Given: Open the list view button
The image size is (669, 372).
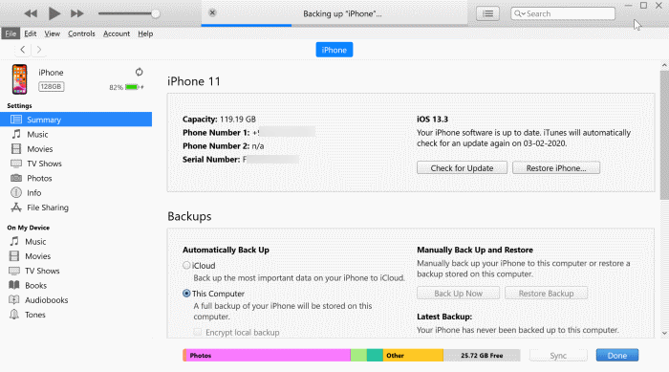Looking at the screenshot, I should tap(487, 13).
